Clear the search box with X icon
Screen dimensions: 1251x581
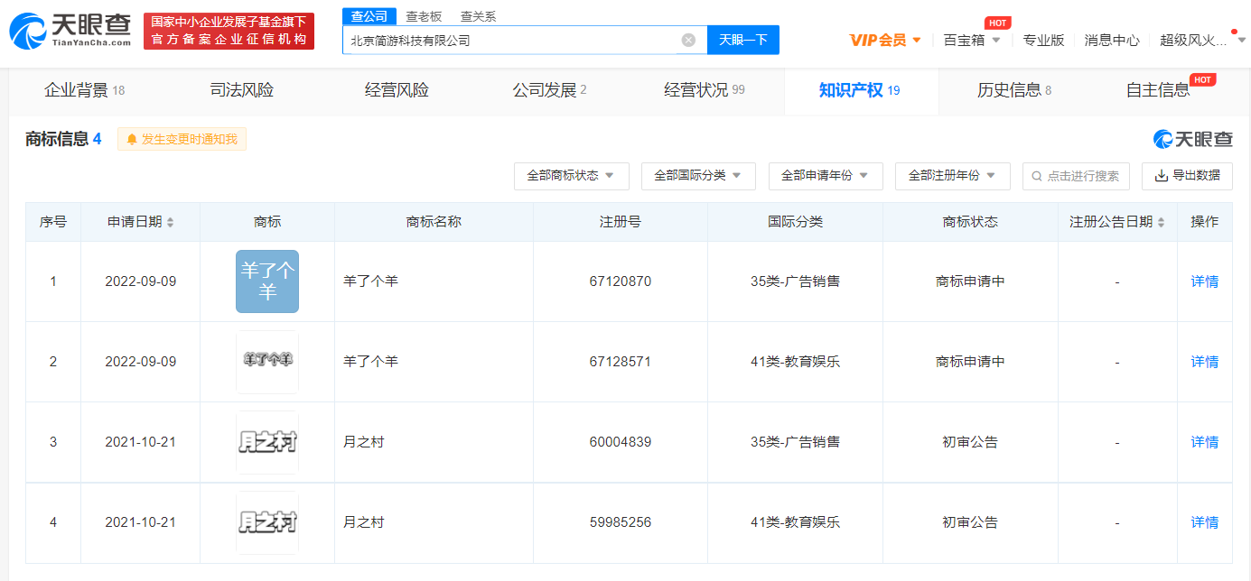(688, 40)
